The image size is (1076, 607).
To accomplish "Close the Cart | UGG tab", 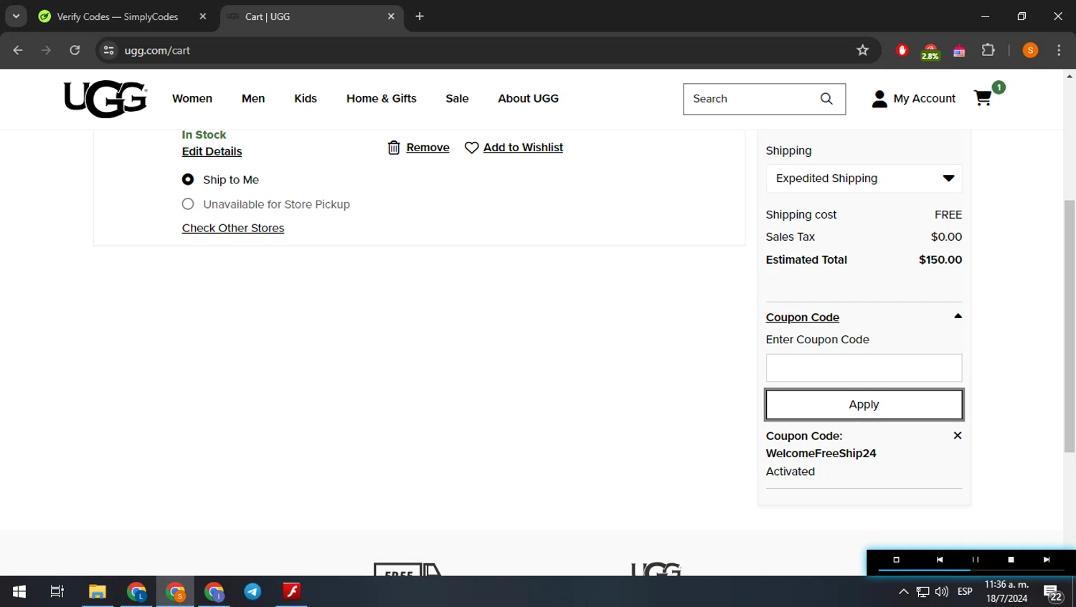I will click(391, 16).
